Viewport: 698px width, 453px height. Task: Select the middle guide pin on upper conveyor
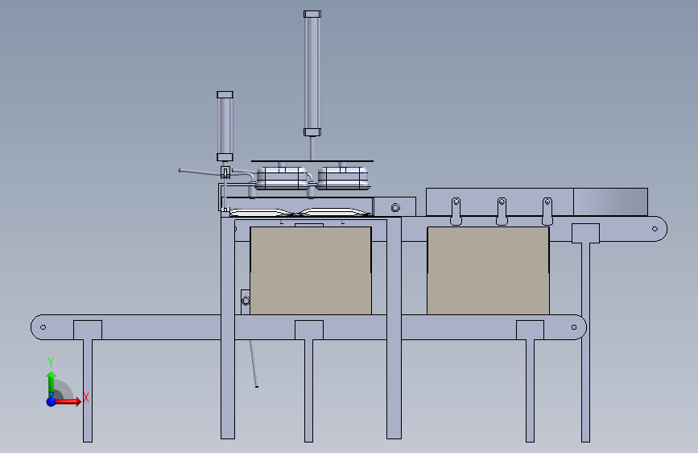(502, 211)
